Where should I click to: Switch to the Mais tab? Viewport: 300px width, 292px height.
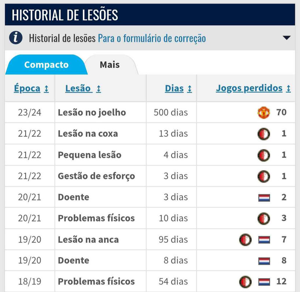click(110, 65)
